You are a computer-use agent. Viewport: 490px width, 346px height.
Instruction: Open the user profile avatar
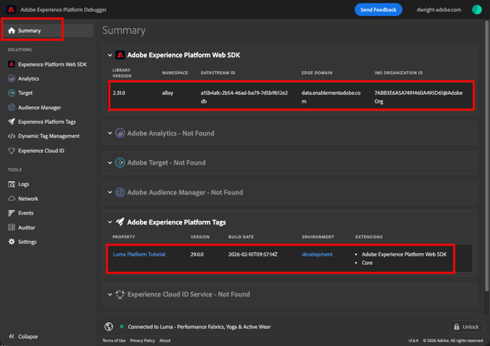coord(477,10)
